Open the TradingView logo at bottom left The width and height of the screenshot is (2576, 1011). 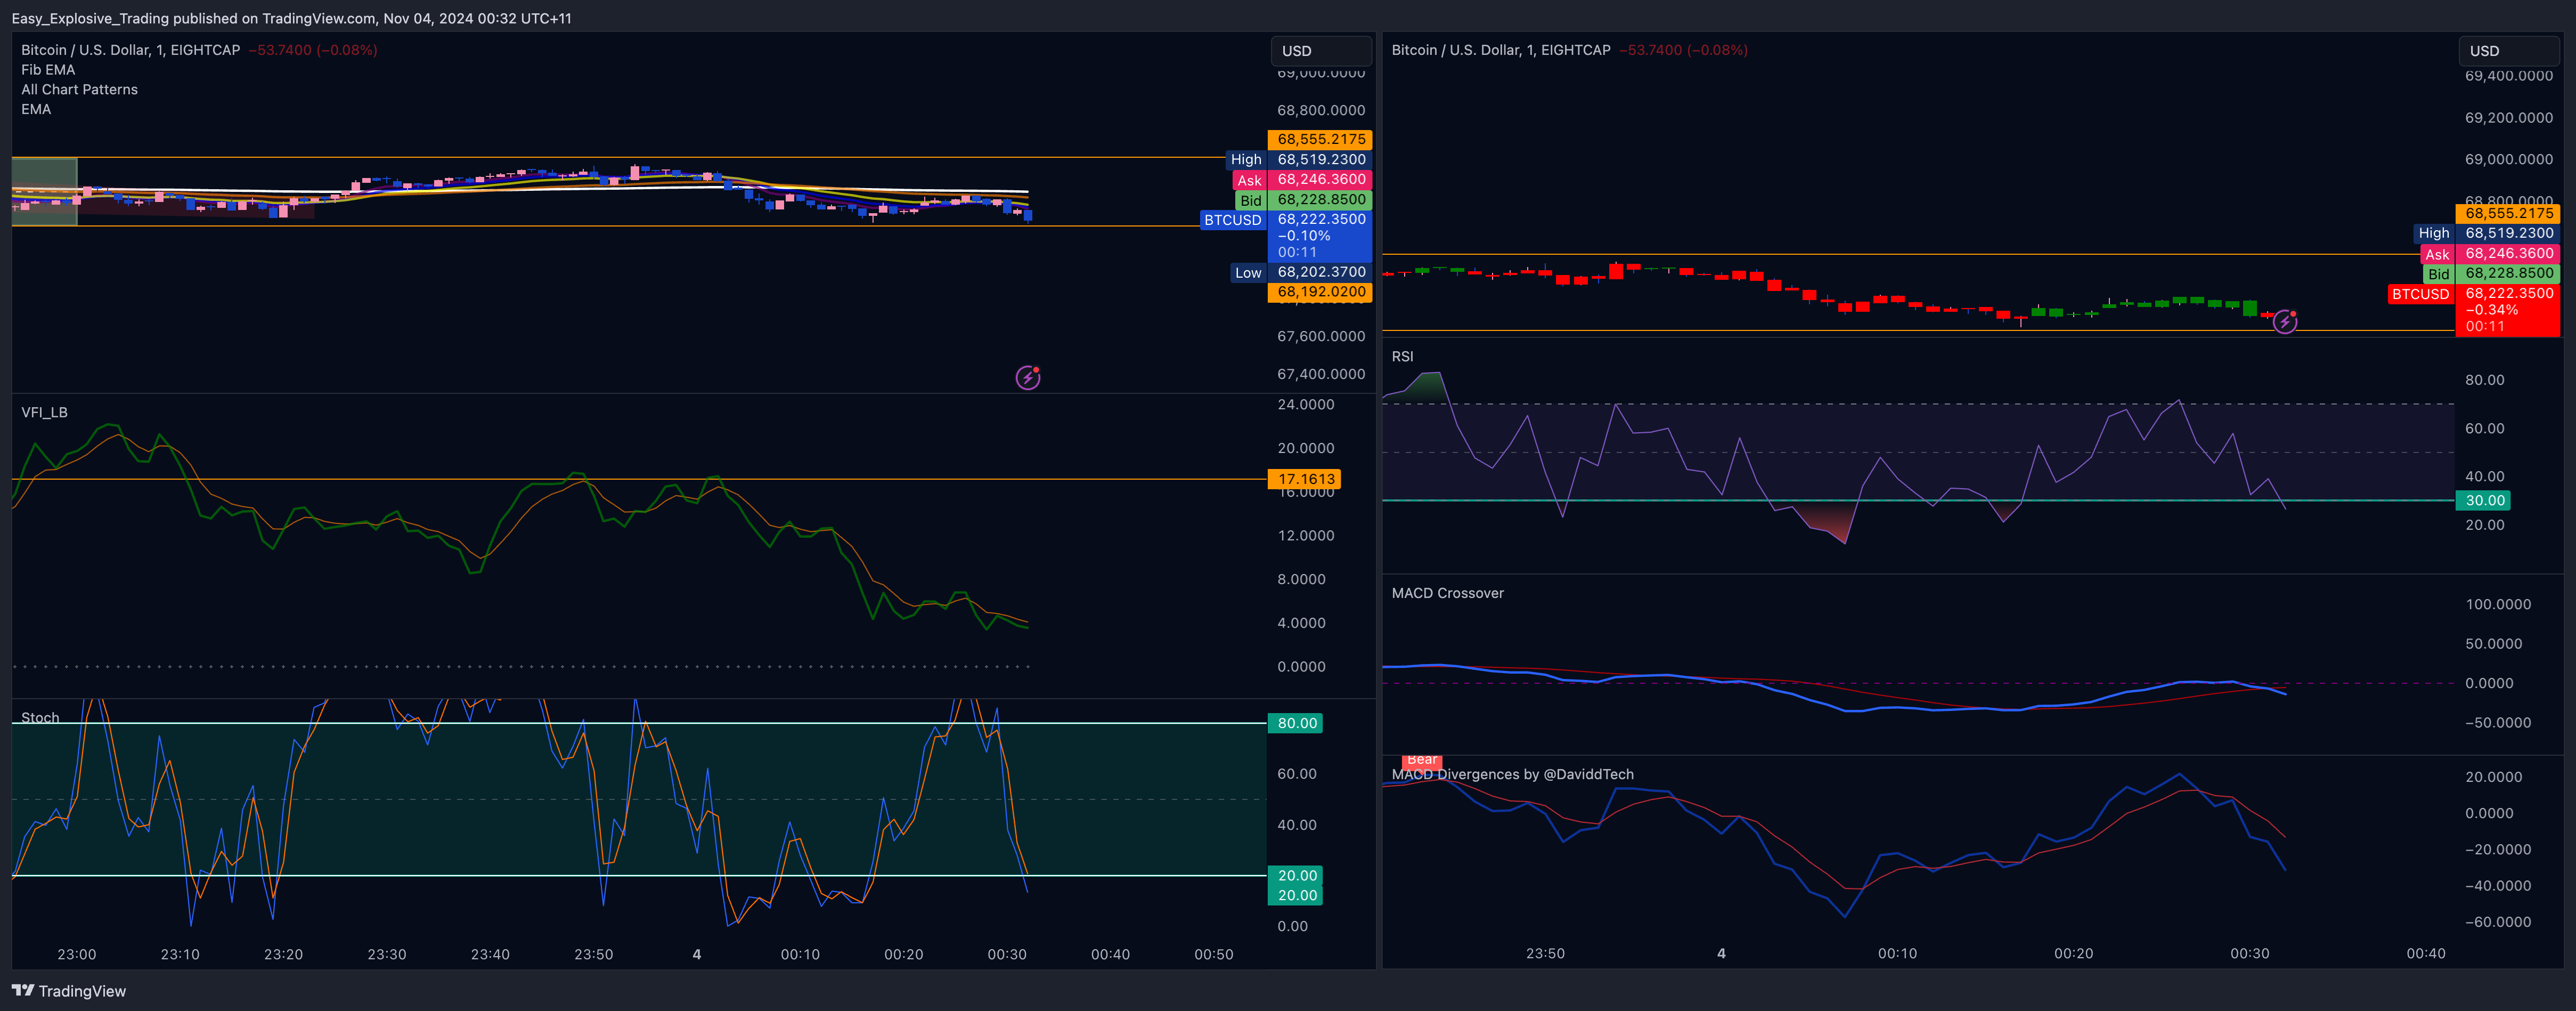tap(69, 991)
